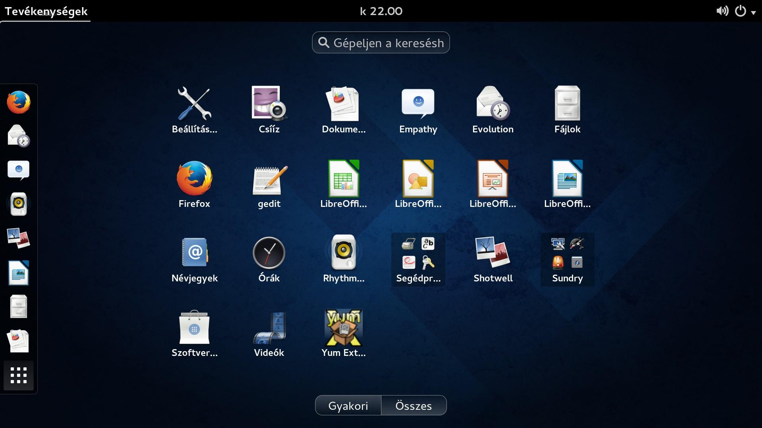Screen dimensions: 762x428
Task: Launch Evolution from the application grid
Action: (x=493, y=110)
